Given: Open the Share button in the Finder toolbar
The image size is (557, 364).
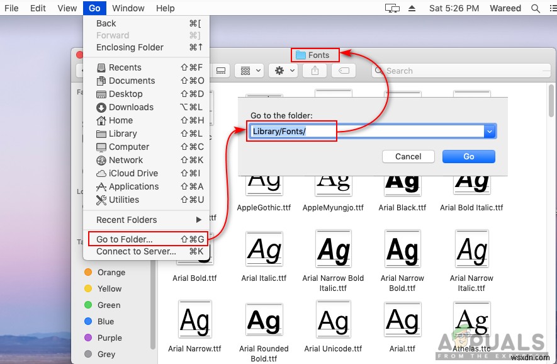Looking at the screenshot, I should pos(315,71).
